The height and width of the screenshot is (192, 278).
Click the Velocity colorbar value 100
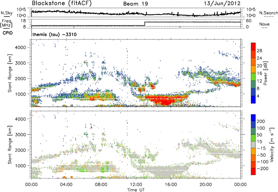point(261,128)
